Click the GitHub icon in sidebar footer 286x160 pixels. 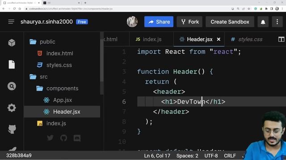[63, 138]
